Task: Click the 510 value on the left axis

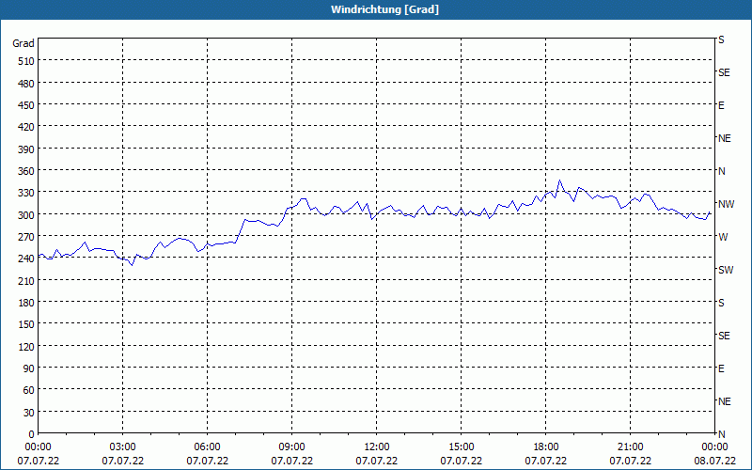Action: (x=26, y=61)
